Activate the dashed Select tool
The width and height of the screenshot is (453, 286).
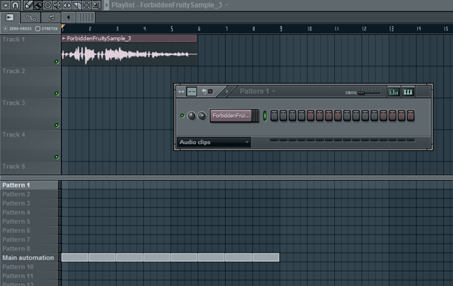click(x=86, y=5)
